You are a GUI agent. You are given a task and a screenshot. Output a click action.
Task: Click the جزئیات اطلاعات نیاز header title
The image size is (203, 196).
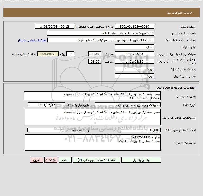tap(180, 13)
